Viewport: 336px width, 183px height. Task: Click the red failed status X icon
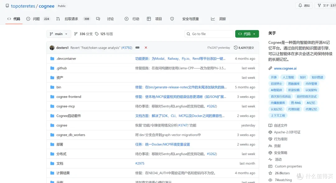tap(146, 48)
